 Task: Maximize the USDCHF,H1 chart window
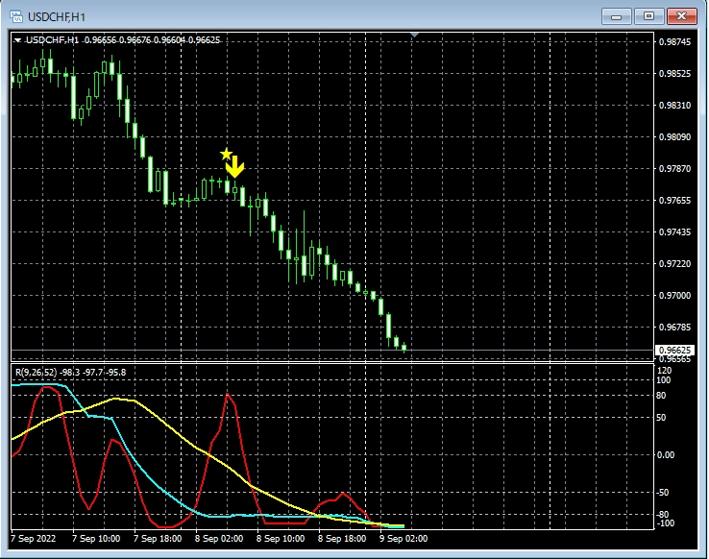(x=648, y=16)
